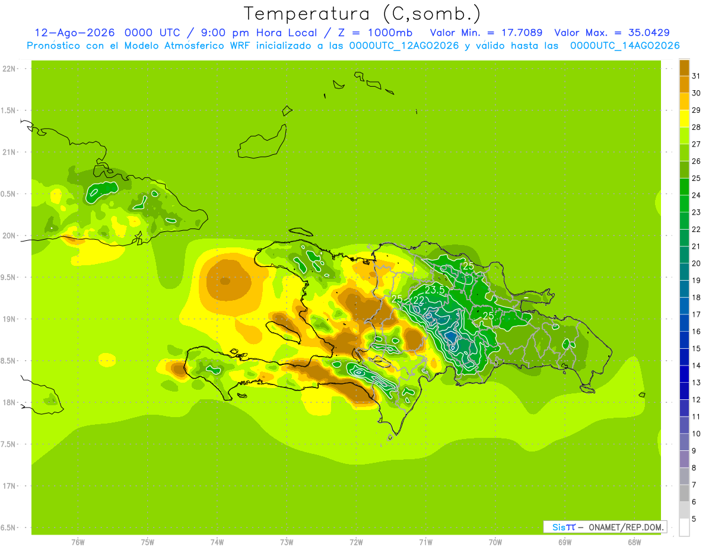The height and width of the screenshot is (550, 712).
Task: Pick the blue swatch between 15 and 16
Action: [684, 340]
